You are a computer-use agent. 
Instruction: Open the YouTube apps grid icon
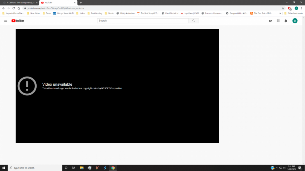tap(278, 21)
